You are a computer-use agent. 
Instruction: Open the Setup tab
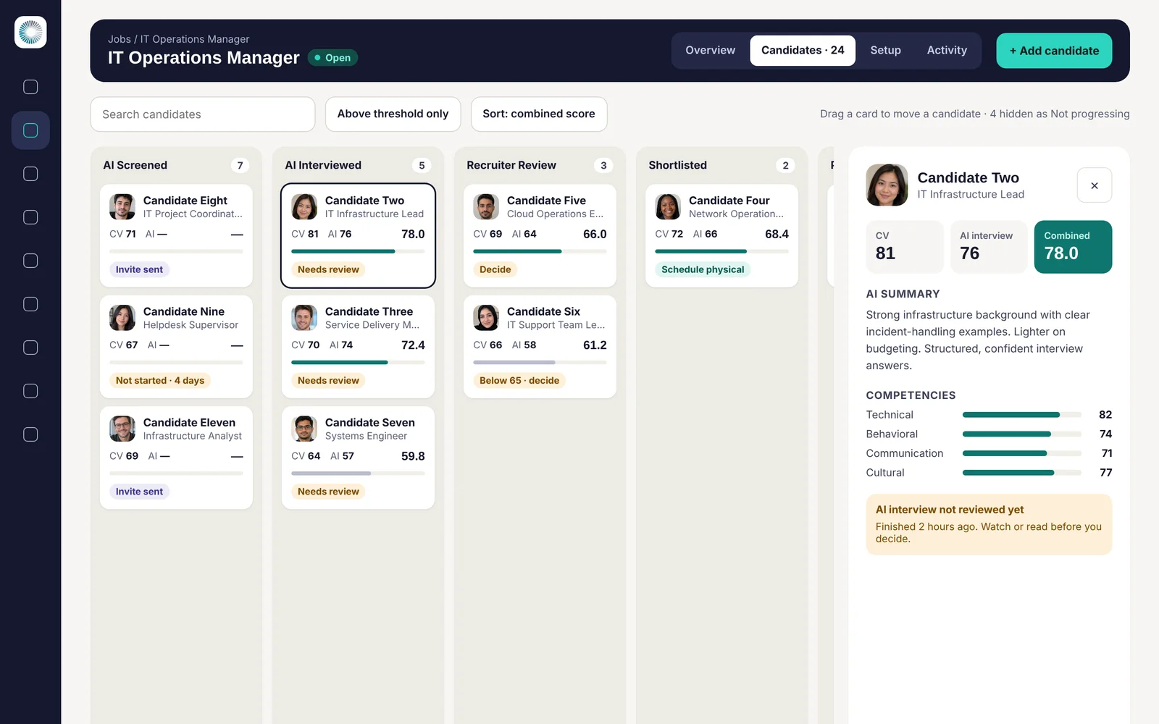[x=885, y=51]
